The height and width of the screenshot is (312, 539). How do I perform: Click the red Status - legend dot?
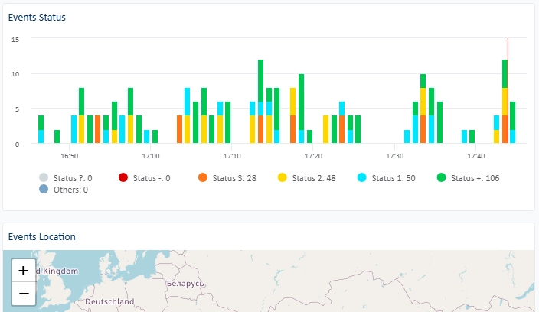(x=123, y=177)
